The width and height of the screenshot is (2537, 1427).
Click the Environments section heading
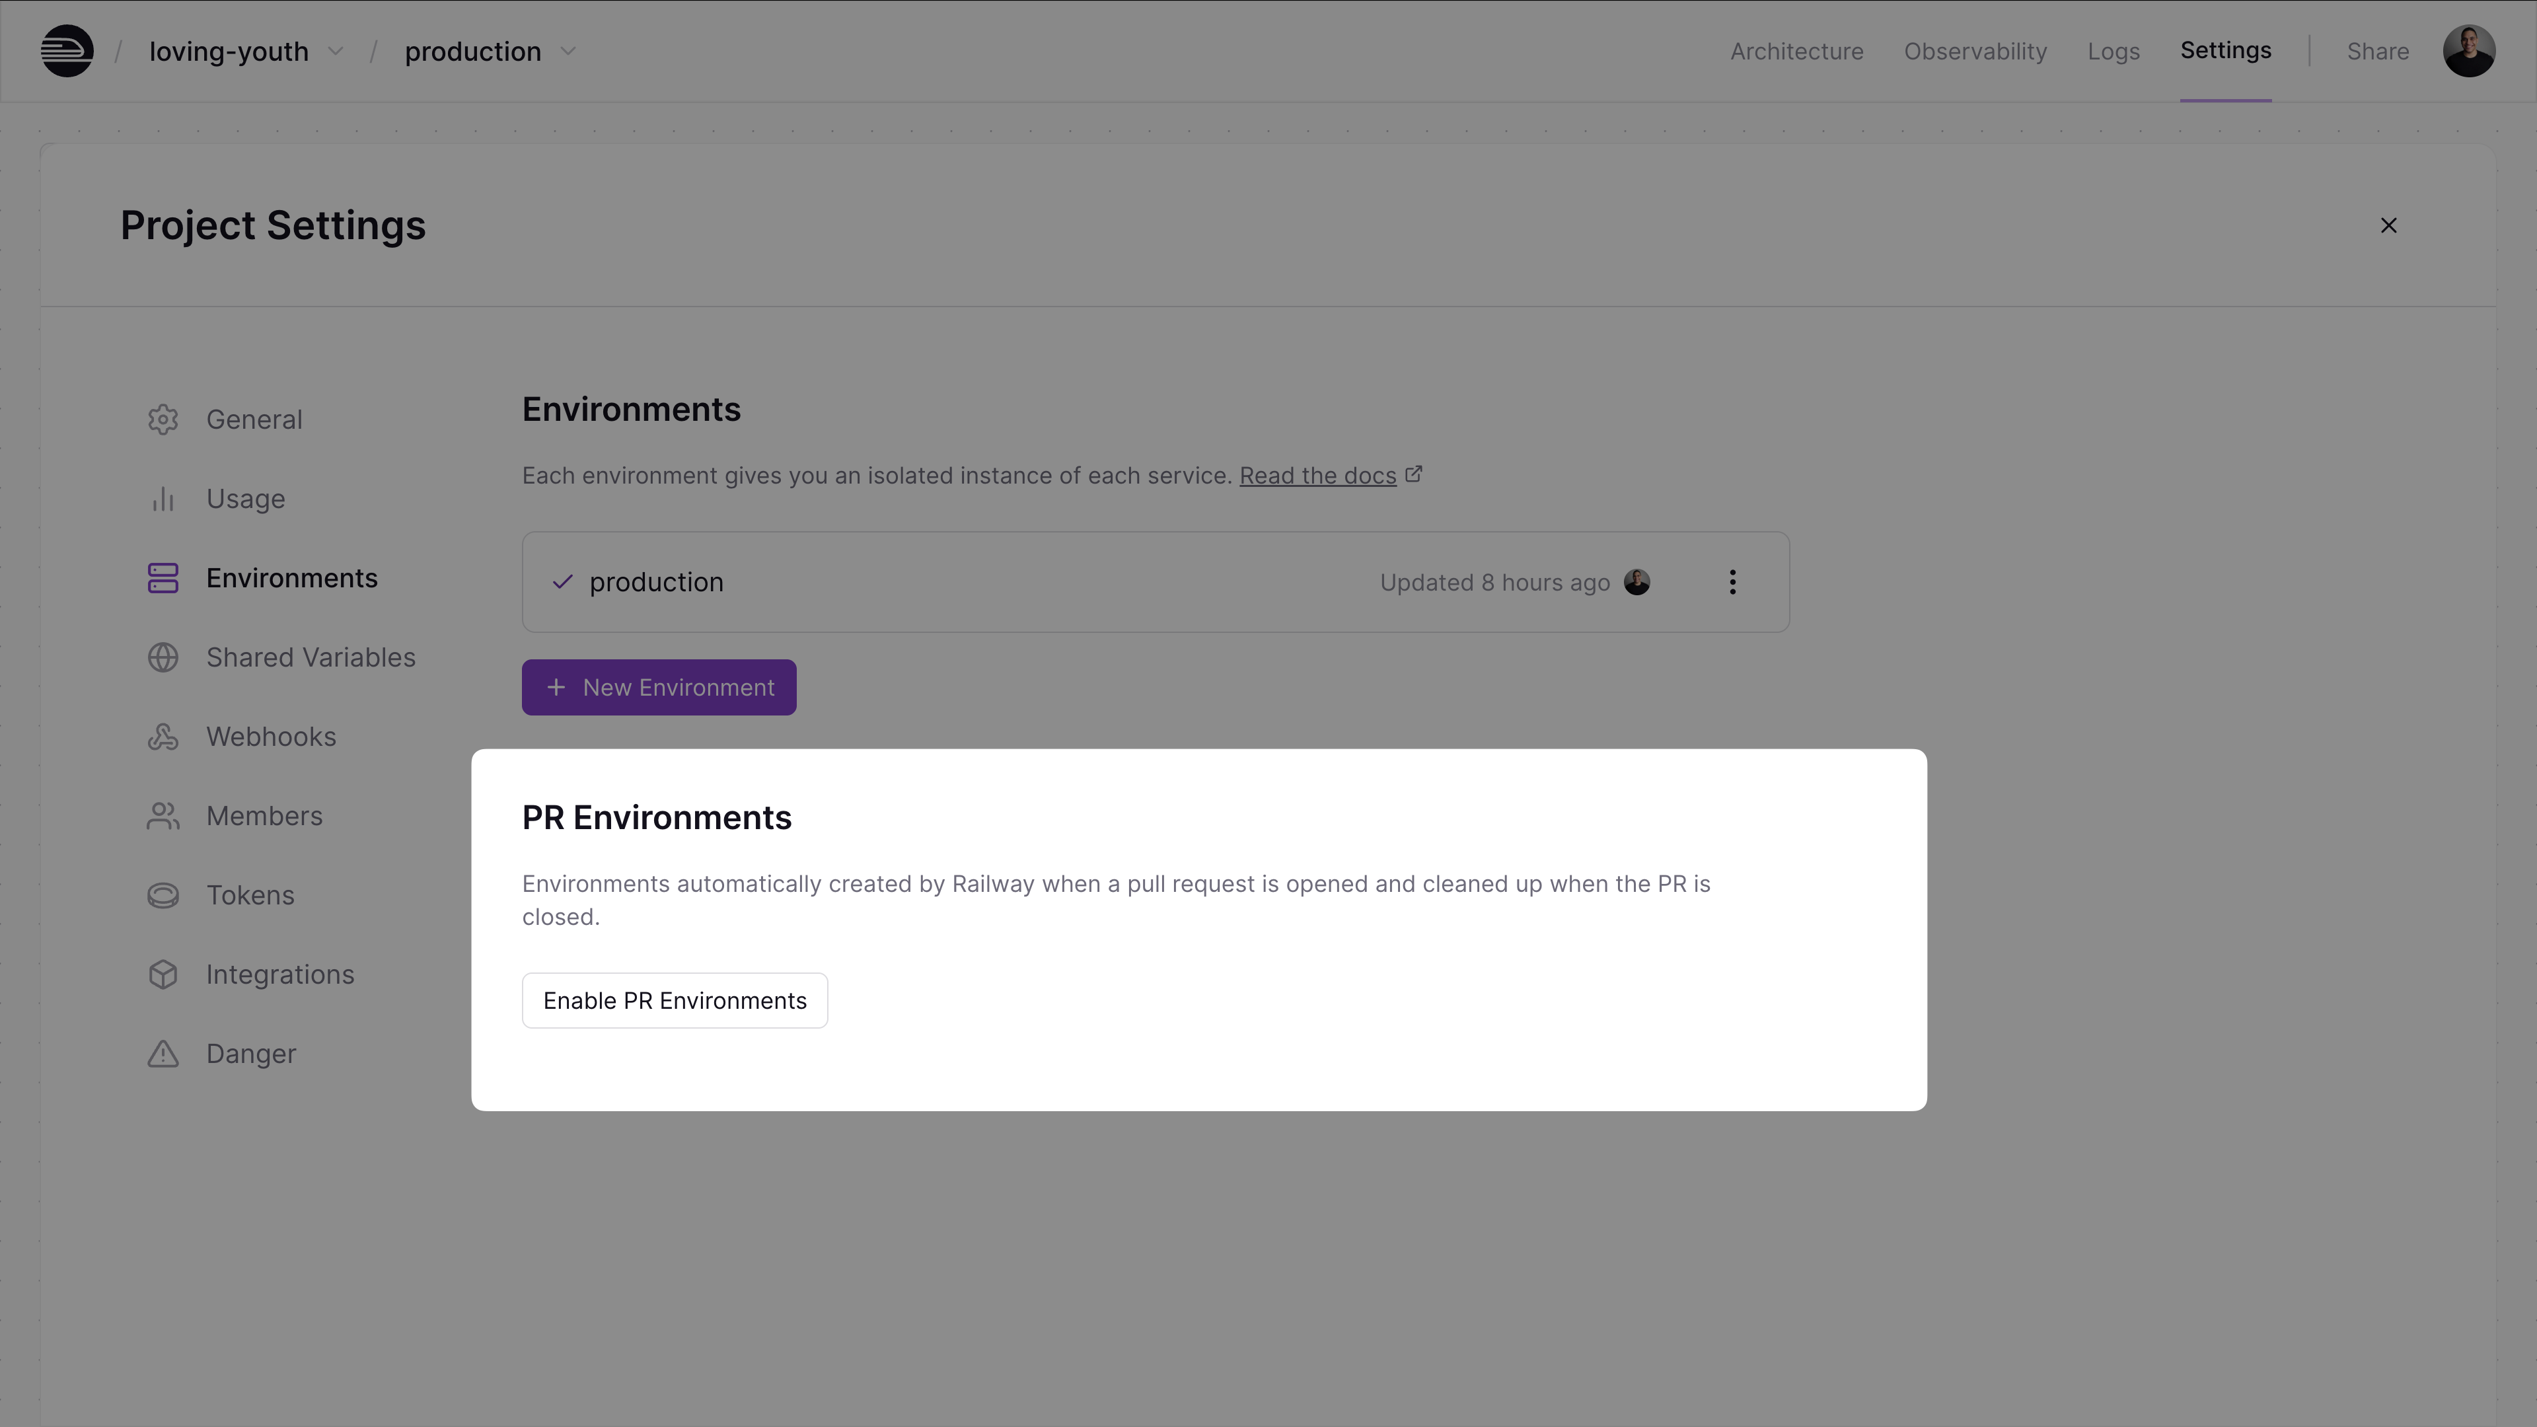click(632, 409)
